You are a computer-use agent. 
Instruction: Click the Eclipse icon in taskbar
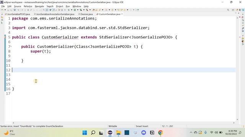click(x=110, y=133)
